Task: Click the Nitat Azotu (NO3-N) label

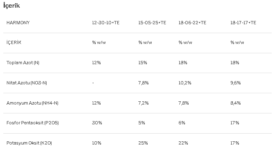Action: 27,83
